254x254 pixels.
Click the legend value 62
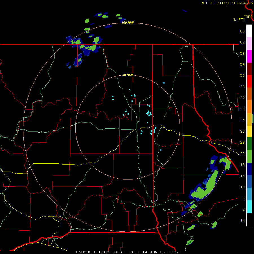tap(242, 42)
